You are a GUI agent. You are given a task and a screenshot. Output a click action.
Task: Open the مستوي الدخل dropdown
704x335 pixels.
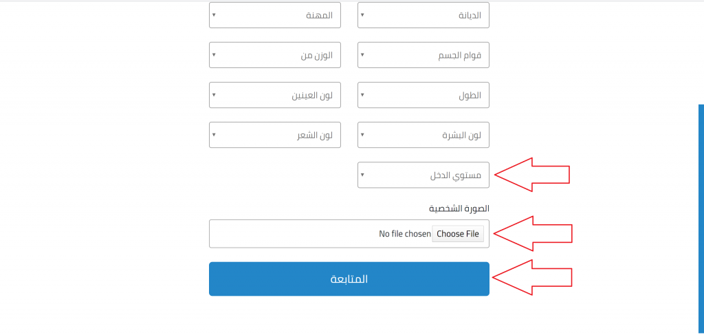pyautogui.click(x=423, y=175)
